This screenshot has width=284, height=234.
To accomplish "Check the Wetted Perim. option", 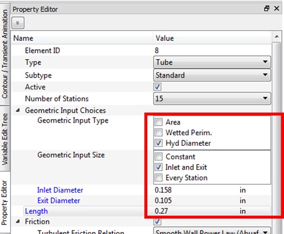I will 159,133.
